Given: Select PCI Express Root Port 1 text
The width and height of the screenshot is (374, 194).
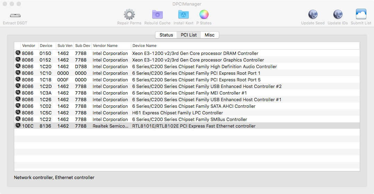Looking at the screenshot, I should [196, 73].
